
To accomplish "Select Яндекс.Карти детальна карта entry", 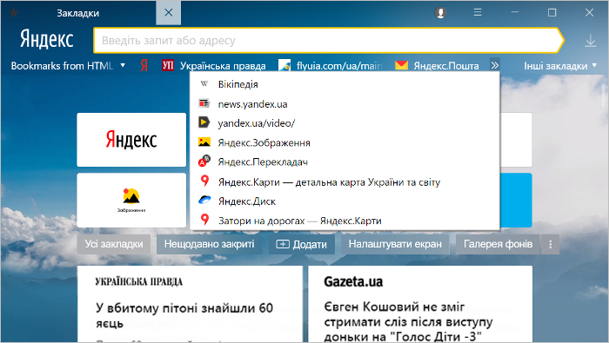I will (345, 181).
